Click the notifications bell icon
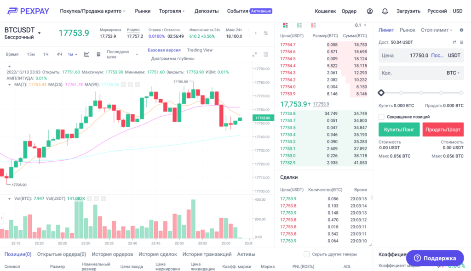 pyautogui.click(x=385, y=11)
